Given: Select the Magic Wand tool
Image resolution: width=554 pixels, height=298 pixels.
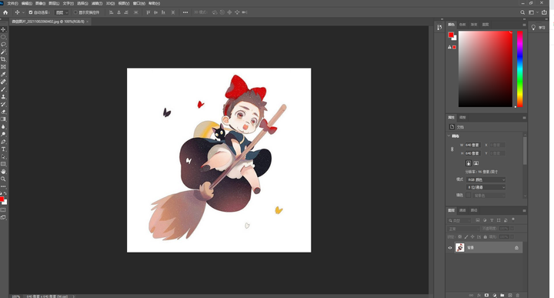Looking at the screenshot, I should 3,52.
